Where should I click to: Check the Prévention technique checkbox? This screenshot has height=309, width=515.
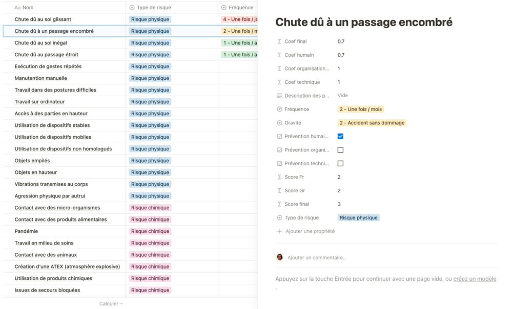pyautogui.click(x=340, y=164)
